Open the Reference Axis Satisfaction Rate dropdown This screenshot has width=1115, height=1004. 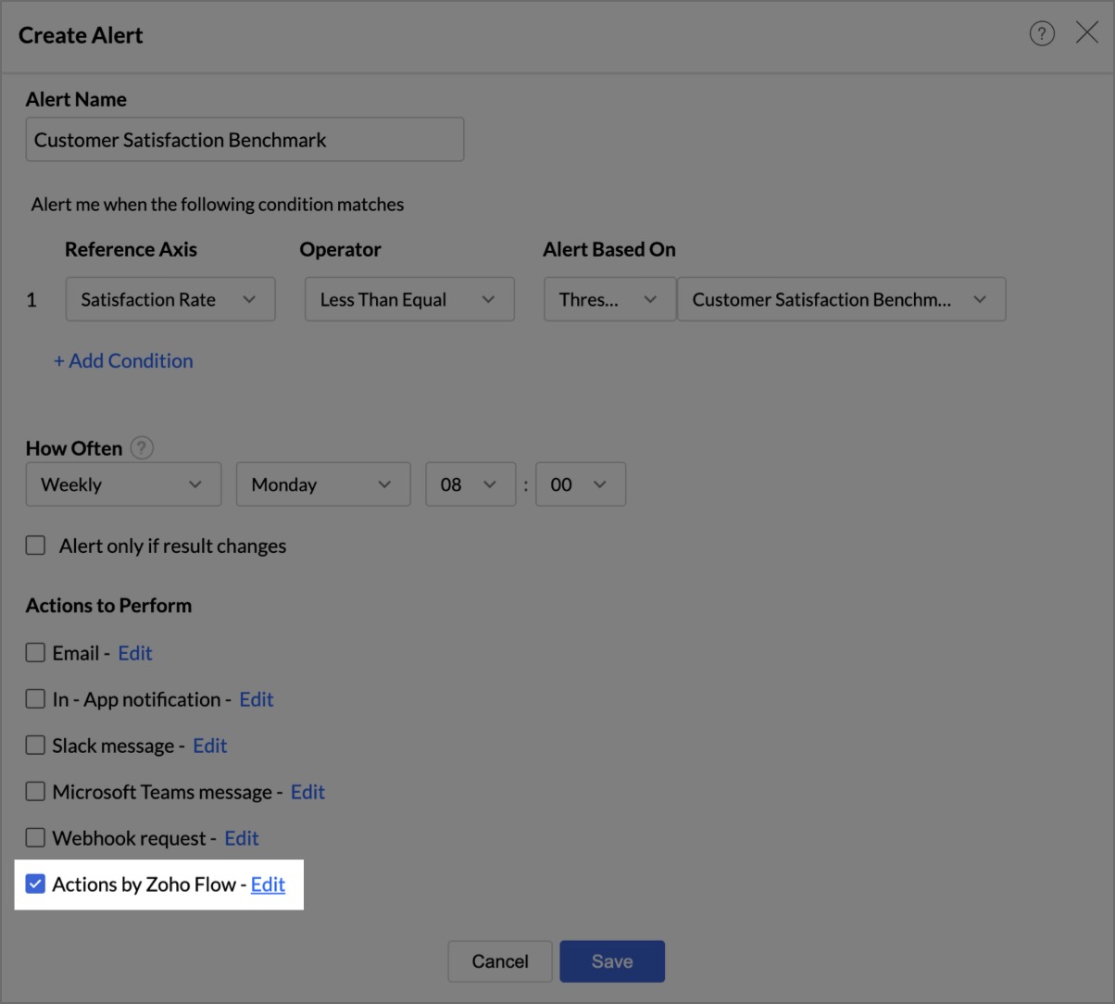(x=170, y=300)
